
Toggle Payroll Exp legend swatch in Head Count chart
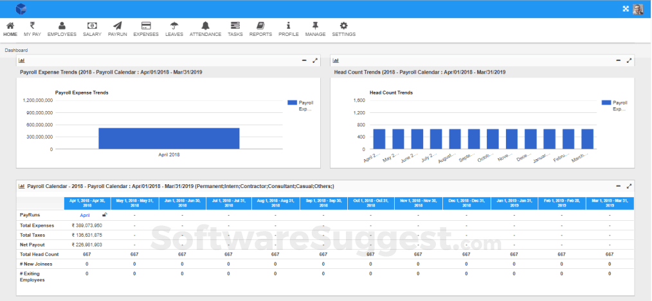pos(606,103)
